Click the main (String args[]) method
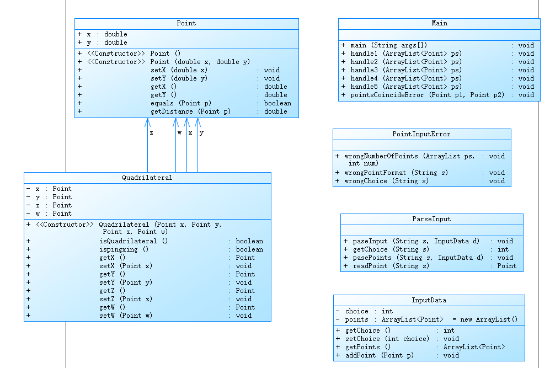This screenshot has width=550, height=368. click(x=438, y=46)
